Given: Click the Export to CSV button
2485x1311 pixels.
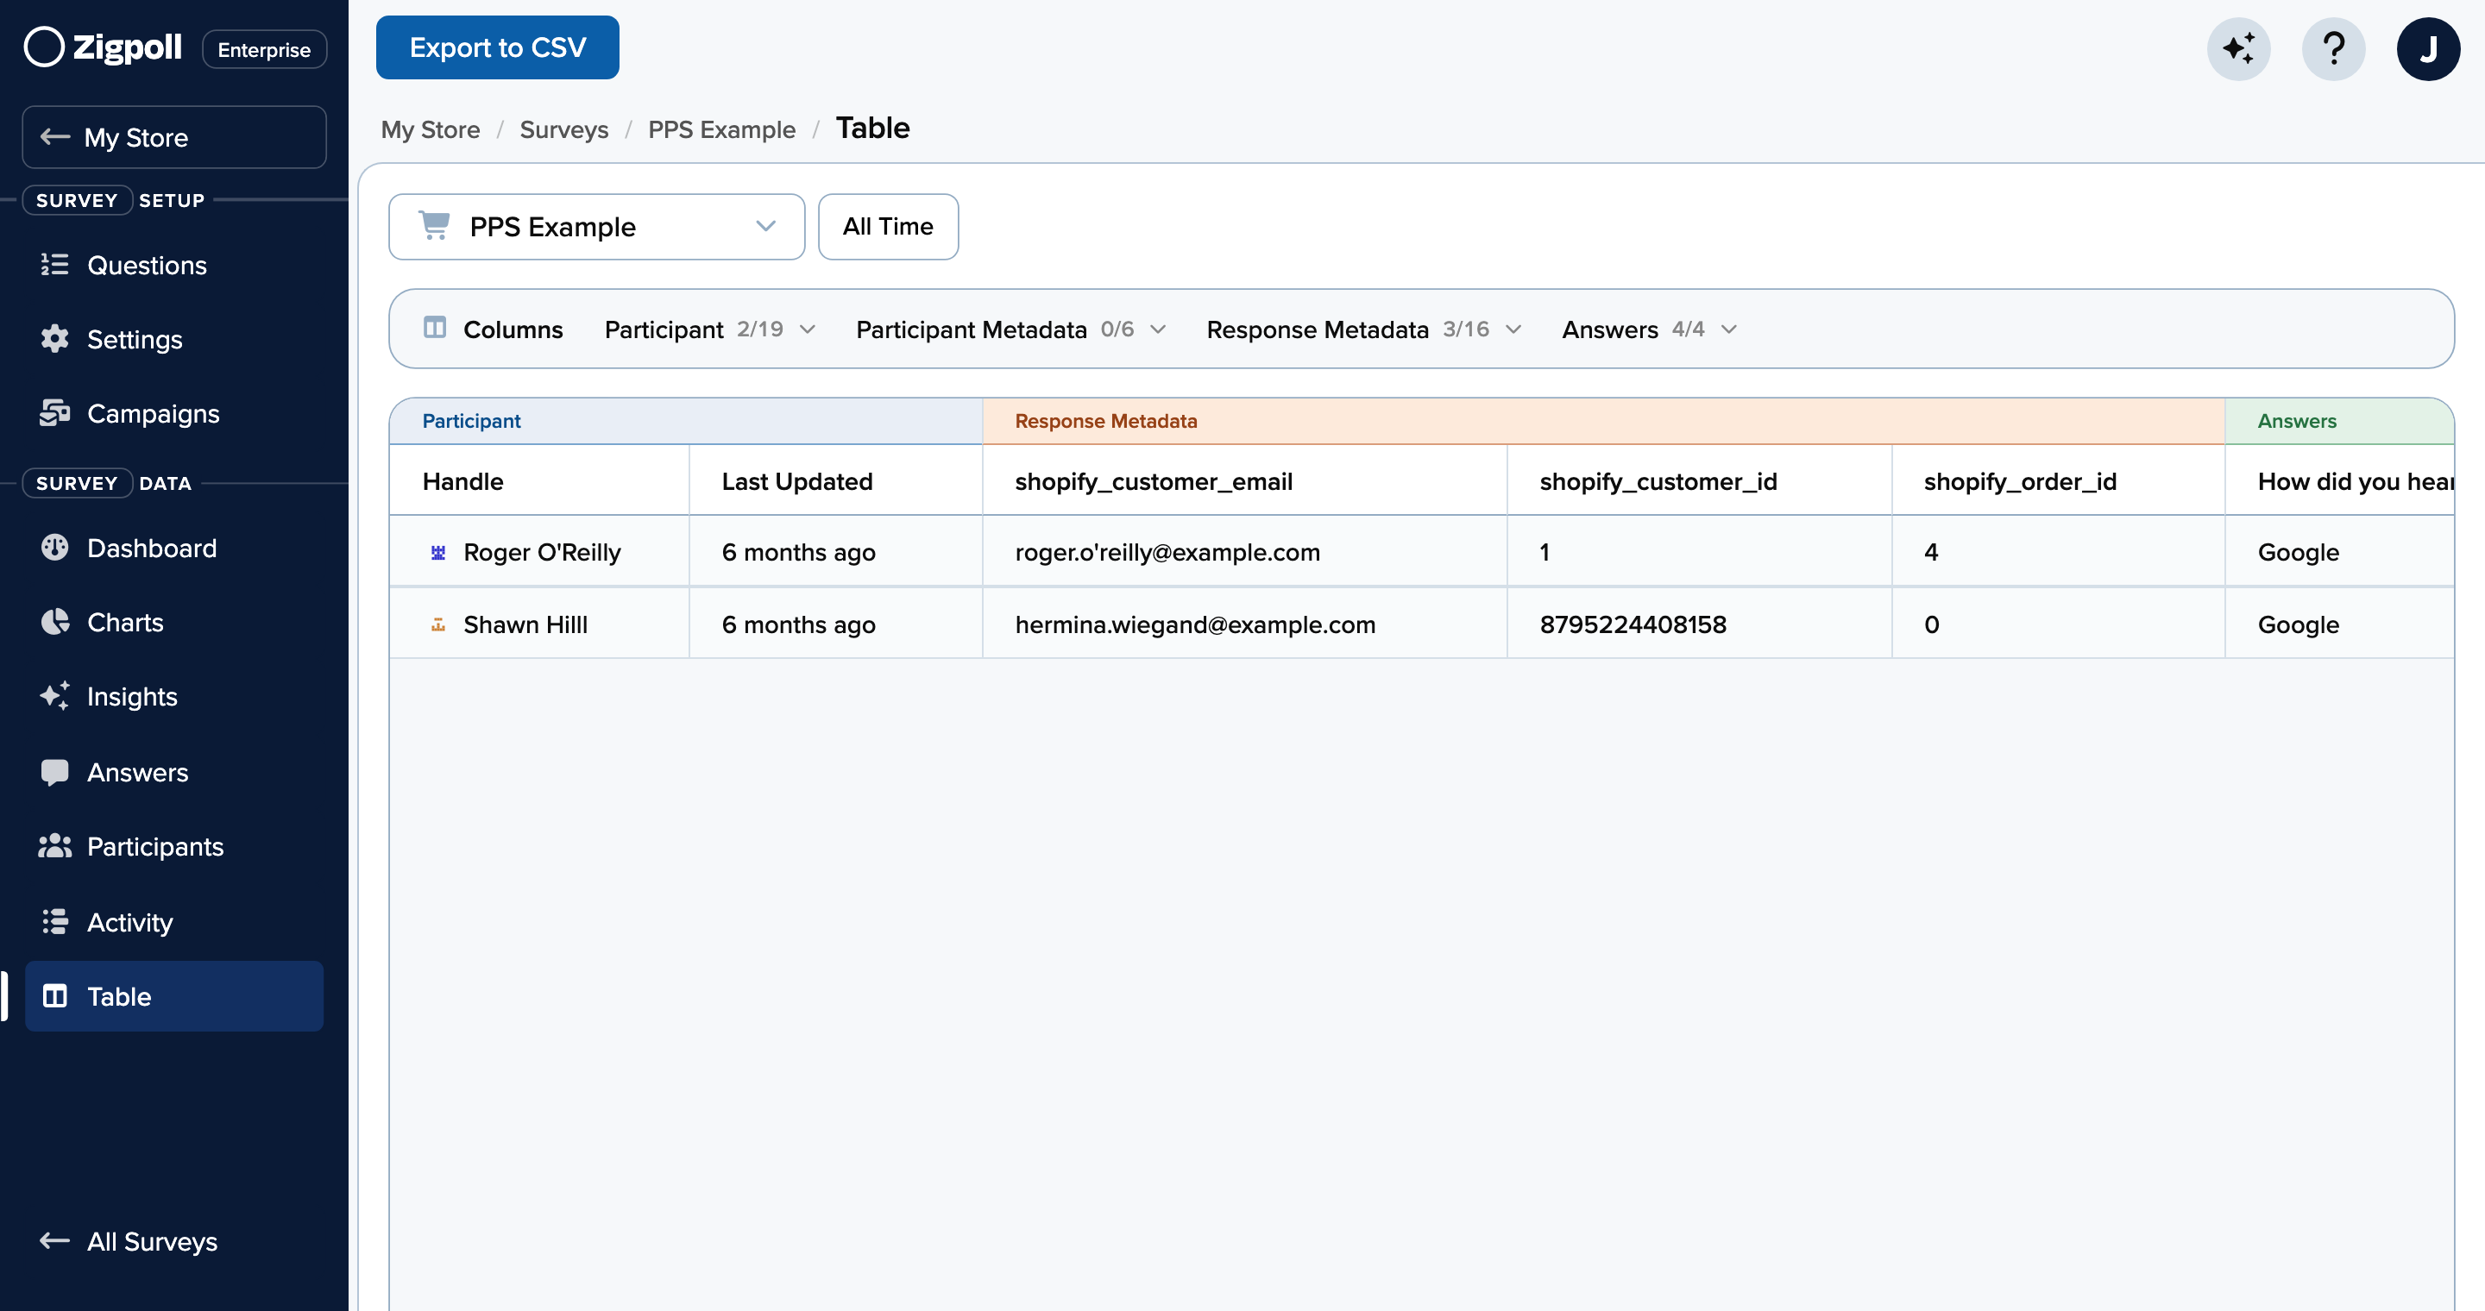Looking at the screenshot, I should coord(498,47).
